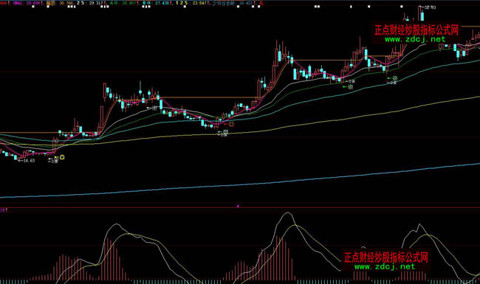Select the 25 moving average label
Viewport: 480px width, 284px height.
tap(80, 3)
